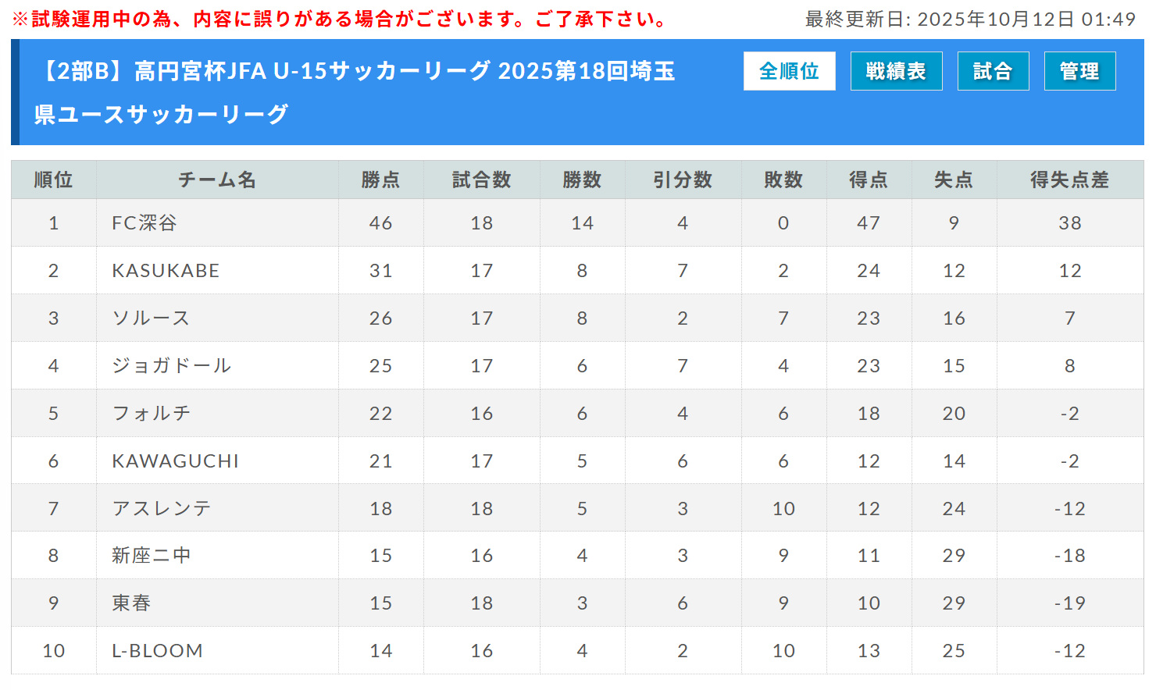Click on team アスレンテ

162,509
